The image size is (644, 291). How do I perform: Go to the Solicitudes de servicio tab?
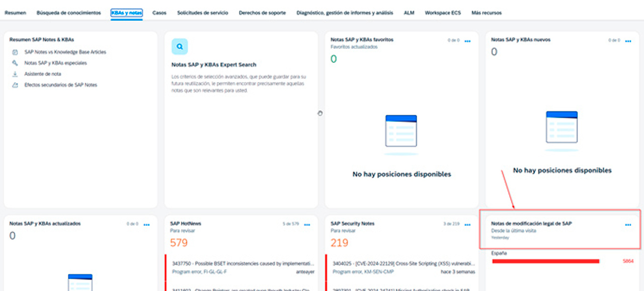pyautogui.click(x=202, y=13)
